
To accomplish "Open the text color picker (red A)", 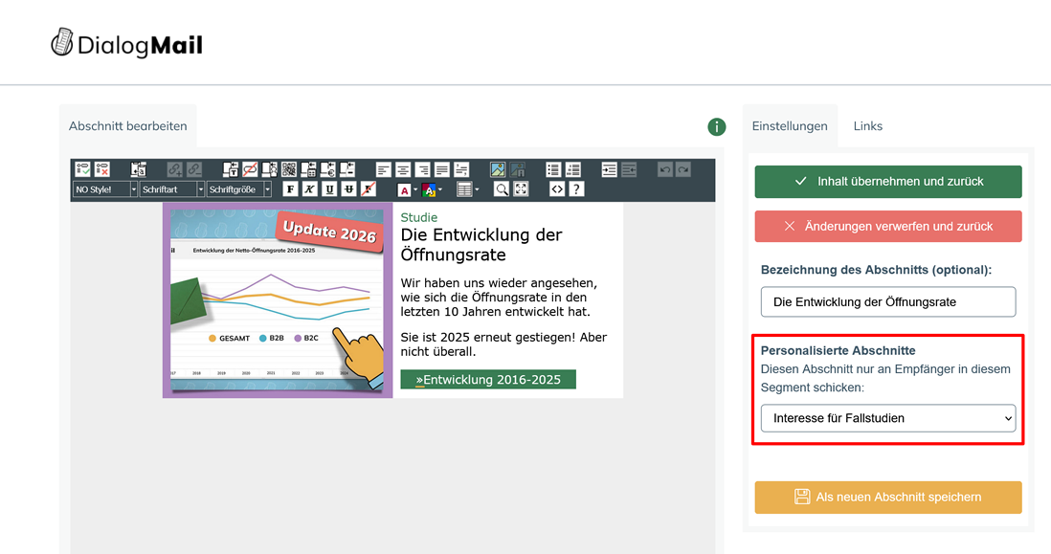I will [404, 189].
